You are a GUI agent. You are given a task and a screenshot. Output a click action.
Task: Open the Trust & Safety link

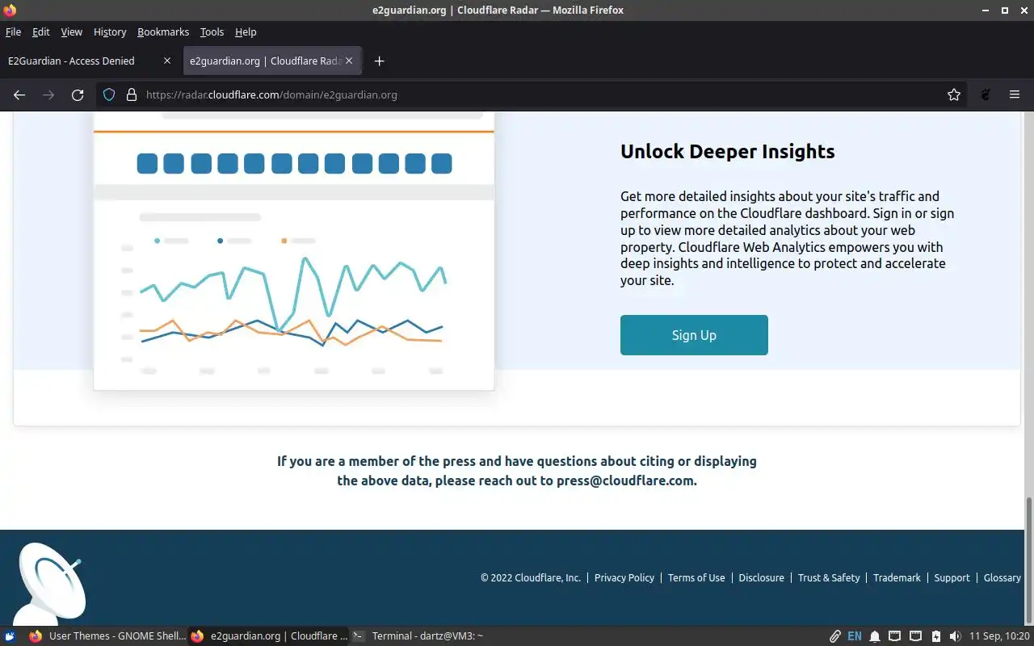pyautogui.click(x=829, y=578)
